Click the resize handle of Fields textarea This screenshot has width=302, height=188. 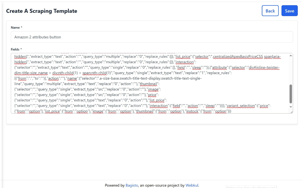[x=291, y=112]
